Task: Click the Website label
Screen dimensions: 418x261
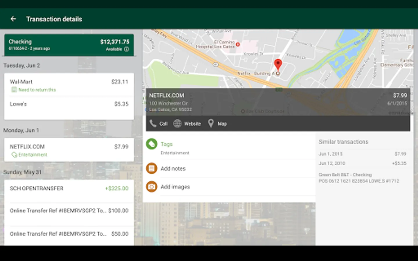Action: click(x=192, y=124)
